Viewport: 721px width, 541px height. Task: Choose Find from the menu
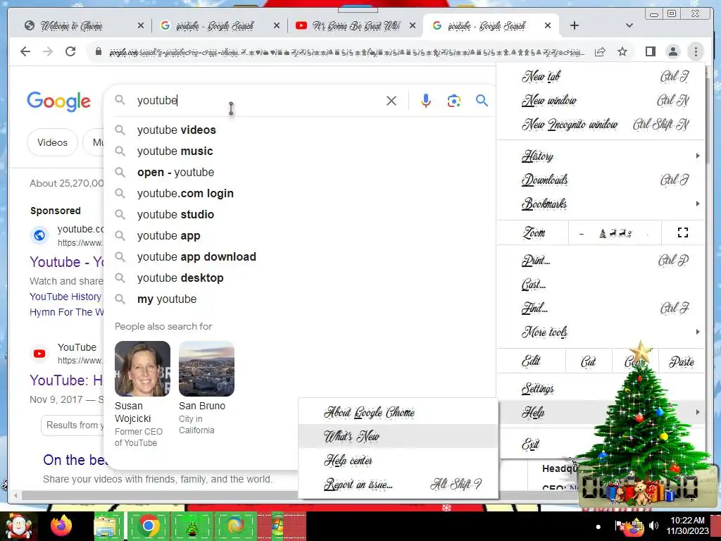click(x=601, y=308)
